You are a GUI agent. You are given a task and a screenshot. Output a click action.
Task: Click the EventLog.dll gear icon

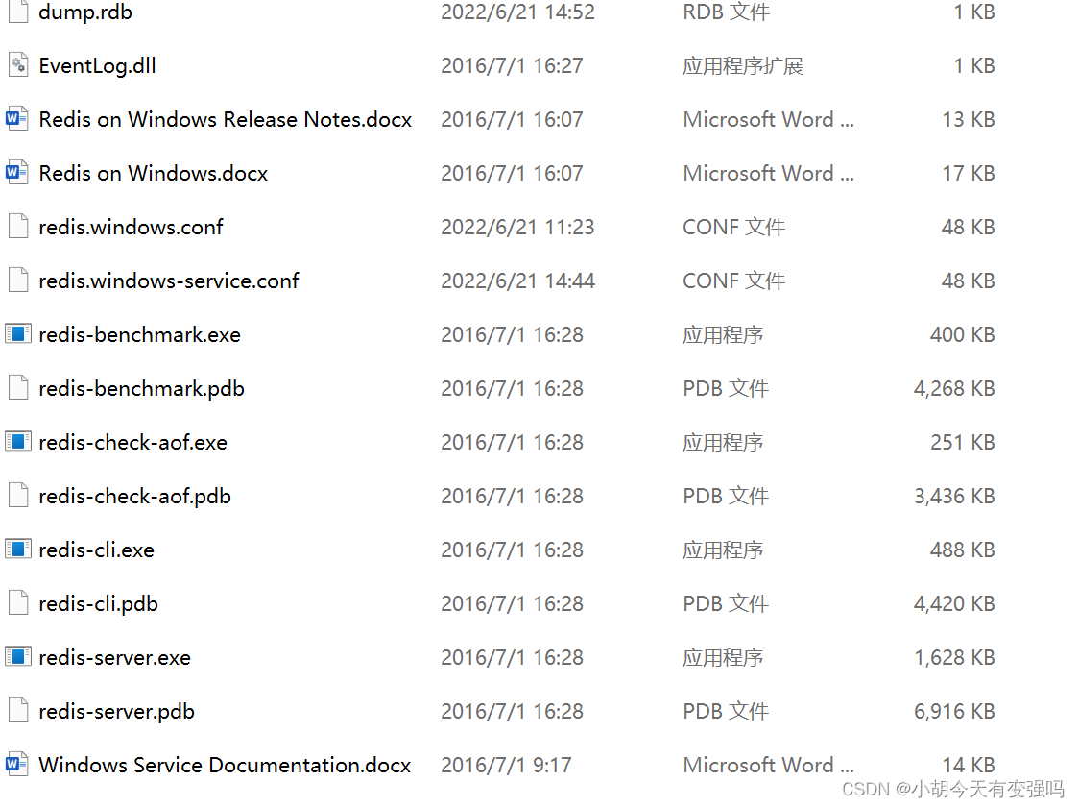18,66
